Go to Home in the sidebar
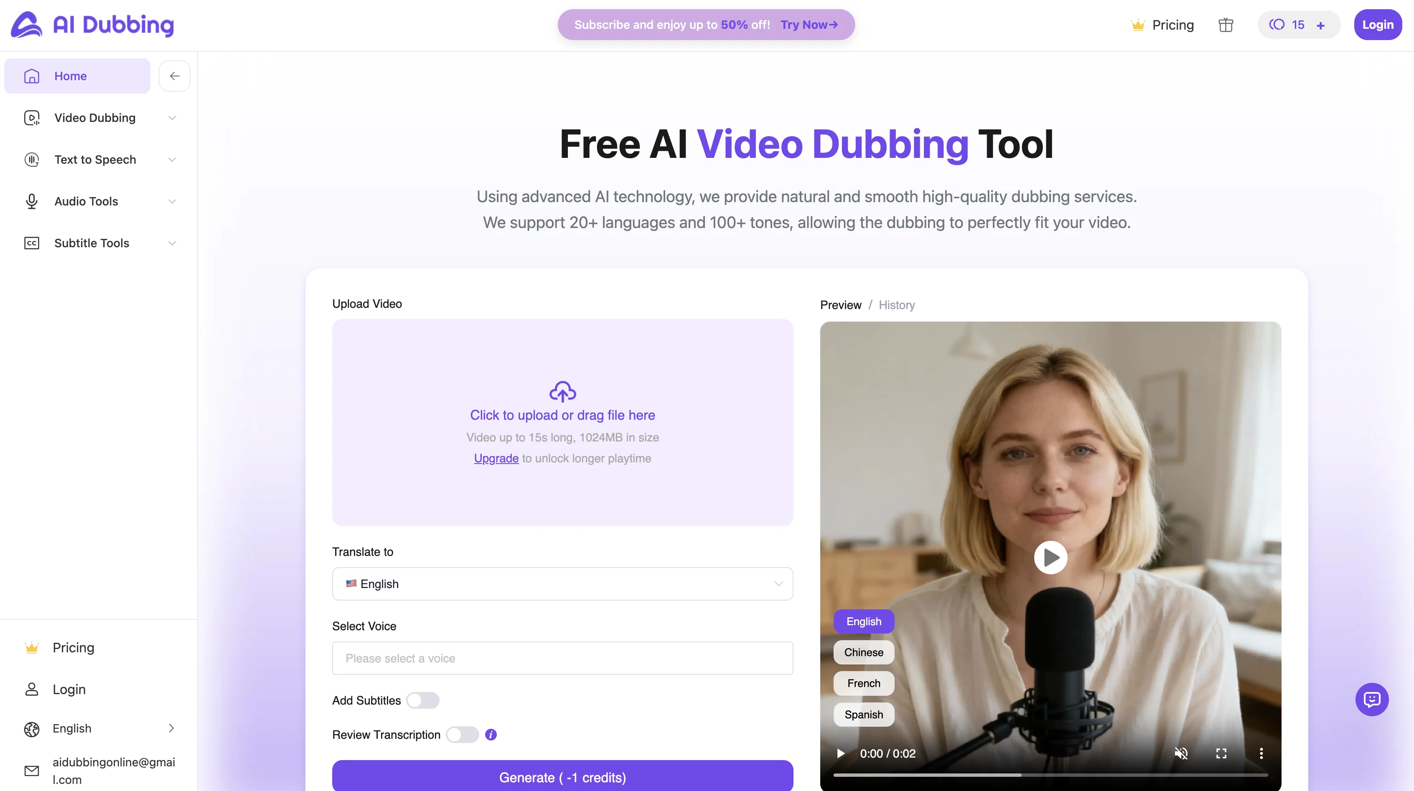 [77, 76]
